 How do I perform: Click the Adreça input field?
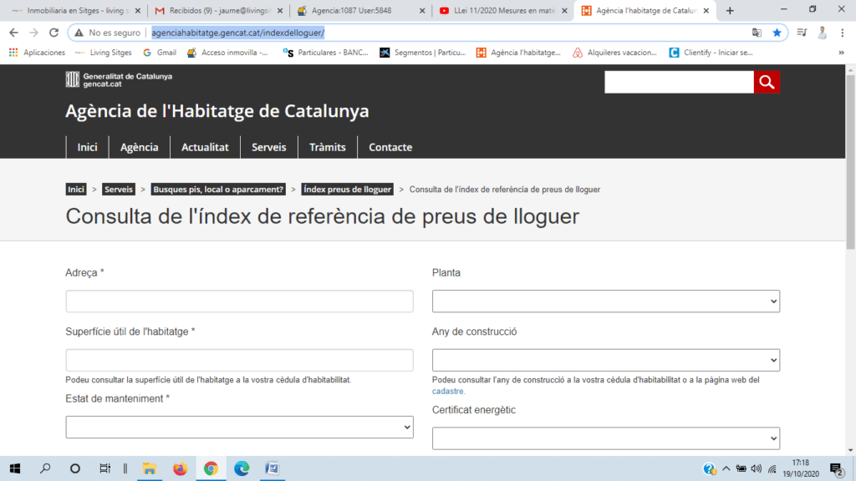[239, 301]
